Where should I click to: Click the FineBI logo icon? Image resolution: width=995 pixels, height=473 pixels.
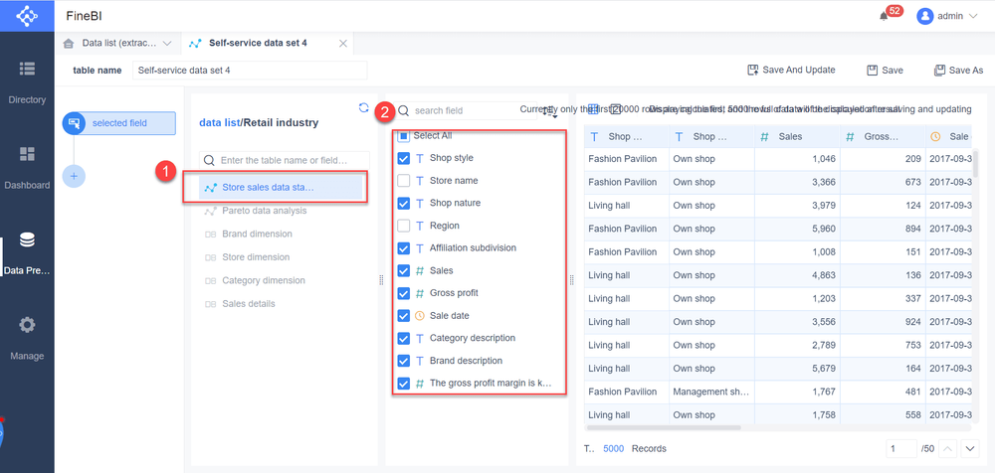(x=27, y=16)
